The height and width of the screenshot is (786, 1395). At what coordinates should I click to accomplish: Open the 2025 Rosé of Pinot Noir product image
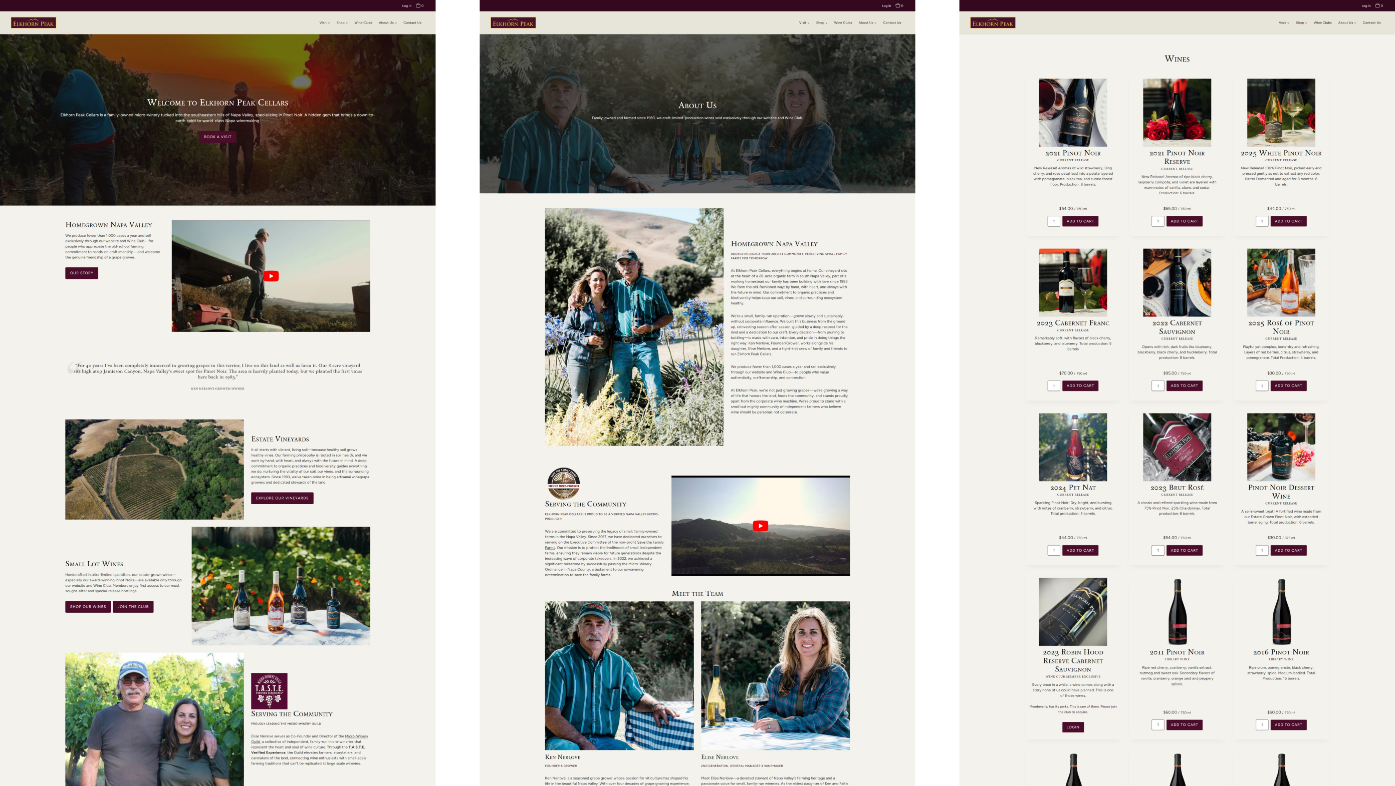click(1281, 282)
